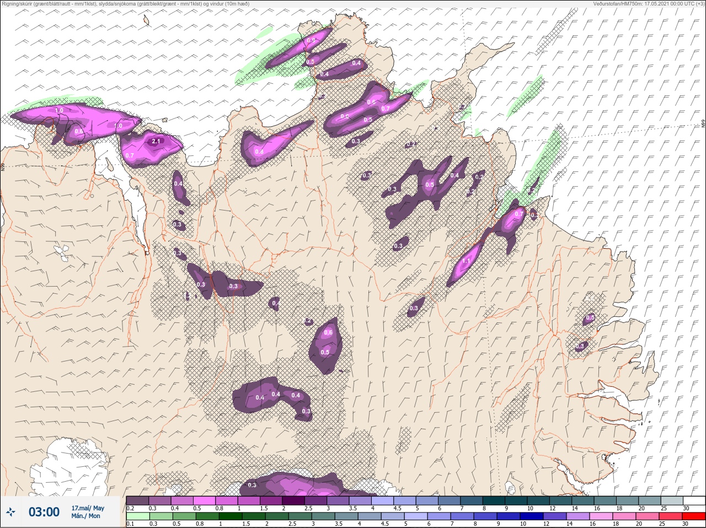The image size is (706, 528).
Task: Click the 2.1 precipitation value on the map
Action: coord(156,142)
